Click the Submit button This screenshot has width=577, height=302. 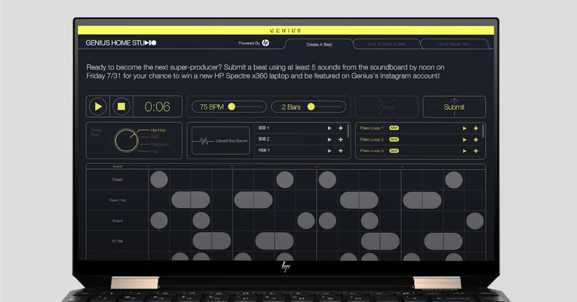[x=454, y=106]
